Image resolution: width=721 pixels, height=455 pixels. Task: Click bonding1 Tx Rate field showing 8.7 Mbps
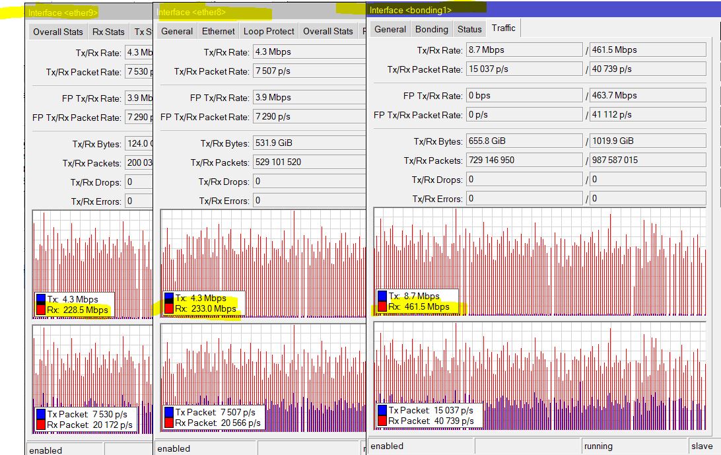[523, 50]
